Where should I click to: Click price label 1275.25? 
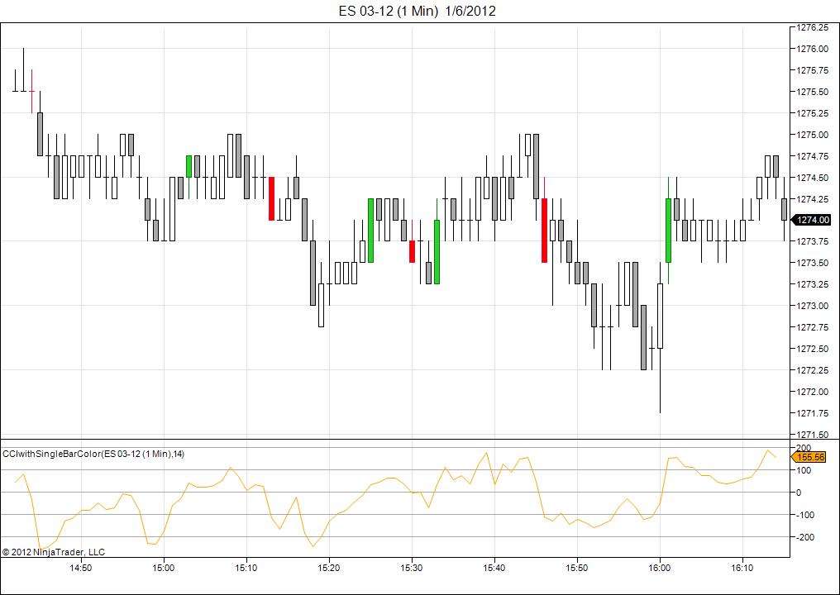coord(814,113)
